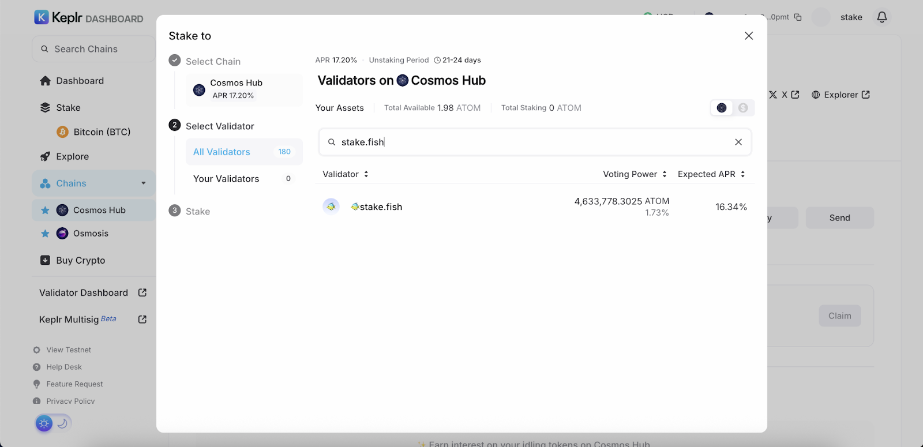Toggle asset display to USD currency
The width and height of the screenshot is (923, 447).
[x=743, y=108]
